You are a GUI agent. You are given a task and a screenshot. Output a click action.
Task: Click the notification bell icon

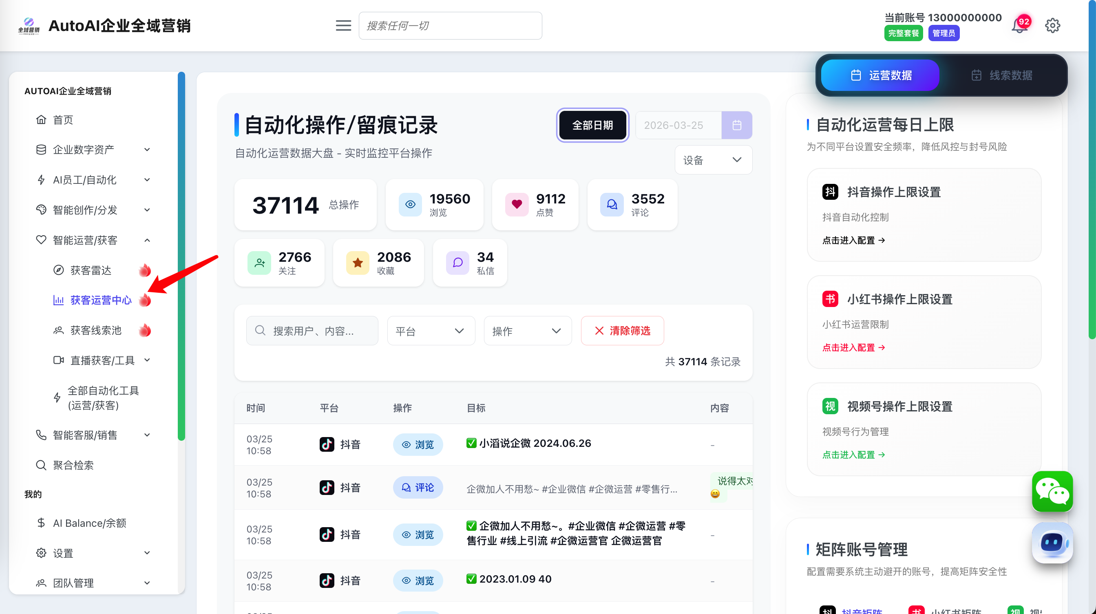click(x=1019, y=27)
